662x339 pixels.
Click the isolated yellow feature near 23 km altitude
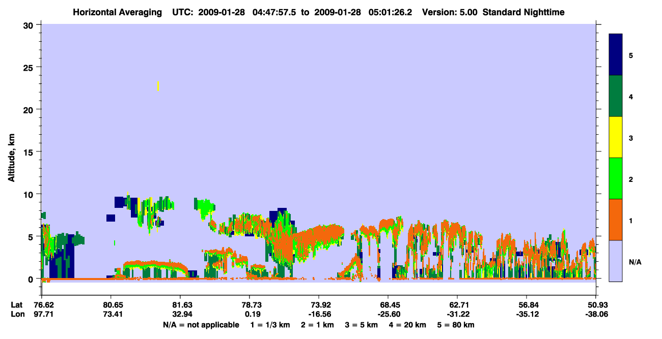pos(158,86)
